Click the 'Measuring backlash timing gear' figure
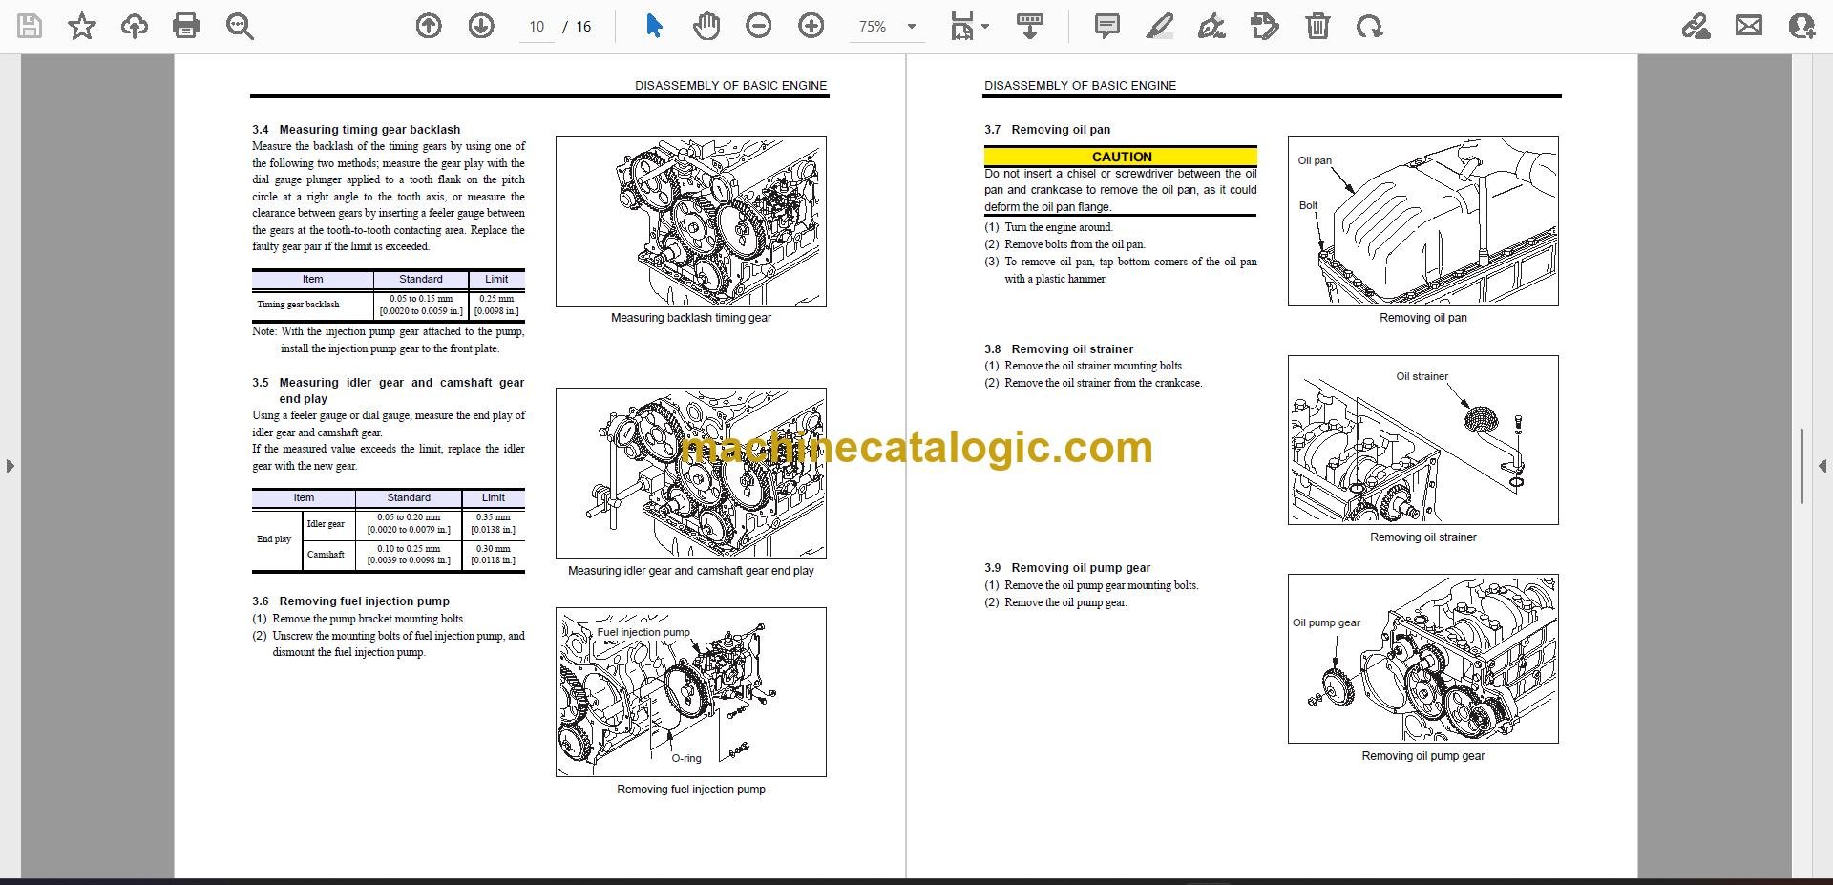 tap(691, 221)
